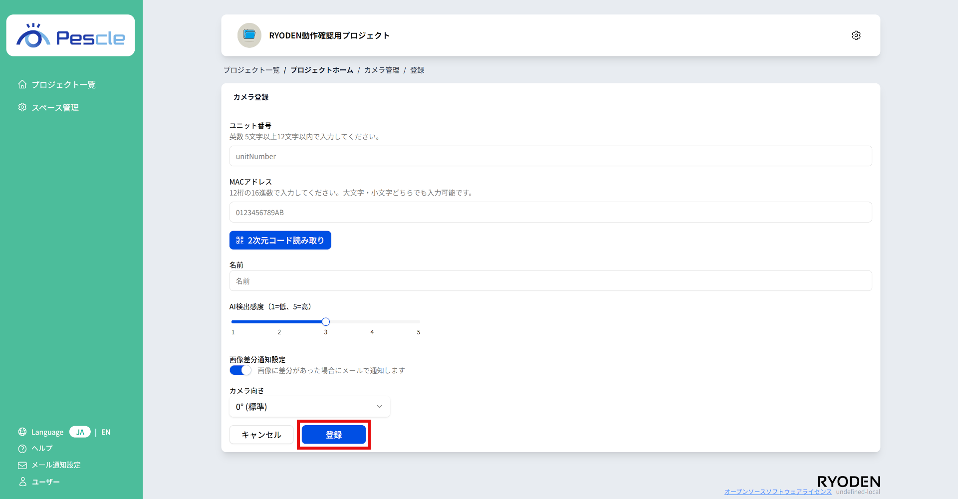Click the Language globe icon
Image resolution: width=958 pixels, height=499 pixels.
coord(22,432)
